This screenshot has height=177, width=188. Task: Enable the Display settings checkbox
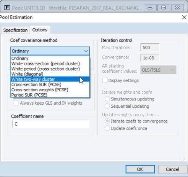(105, 80)
